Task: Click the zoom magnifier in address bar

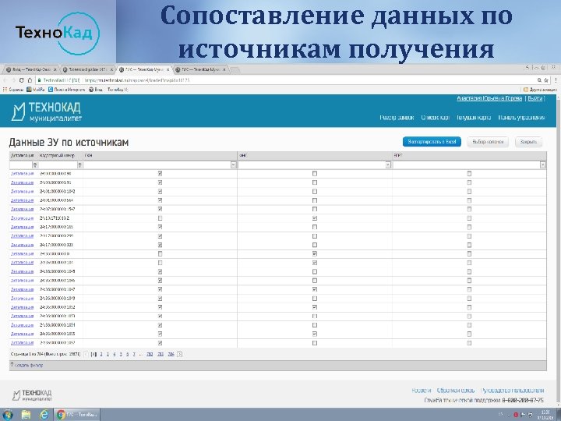Action: [x=539, y=80]
